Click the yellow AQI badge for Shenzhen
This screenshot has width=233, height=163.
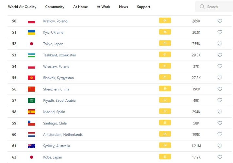coord(165,89)
